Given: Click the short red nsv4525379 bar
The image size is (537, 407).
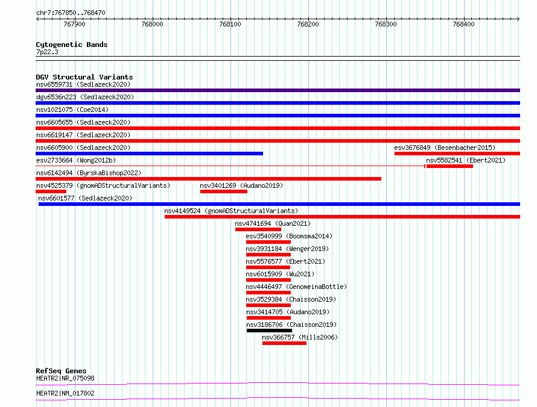Looking at the screenshot, I should pyautogui.click(x=51, y=191).
